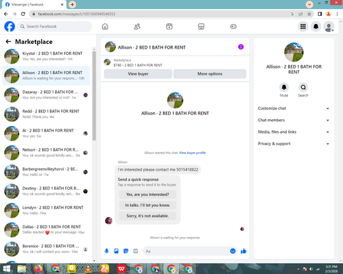
Task: Open the Al conversation
Action: click(46, 134)
